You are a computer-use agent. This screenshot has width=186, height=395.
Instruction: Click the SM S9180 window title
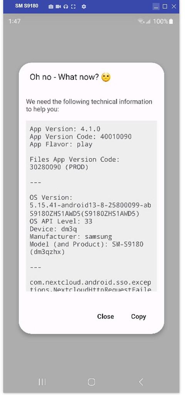click(x=27, y=6)
